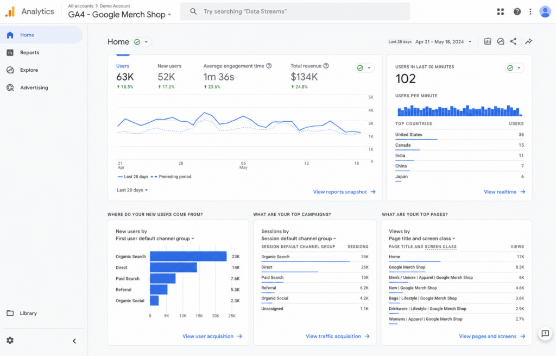Viewport: 556px width, 356px height.
Task: Open the Google apps grid icon
Action: coord(500,12)
